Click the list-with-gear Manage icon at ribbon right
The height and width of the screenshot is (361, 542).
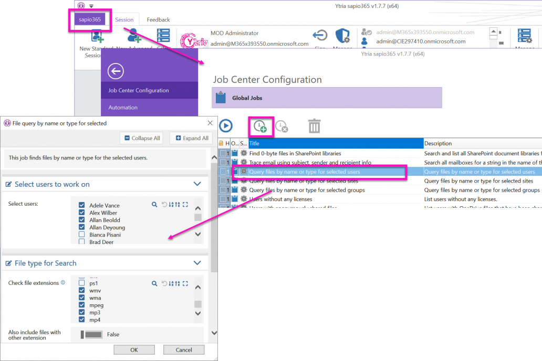(525, 36)
